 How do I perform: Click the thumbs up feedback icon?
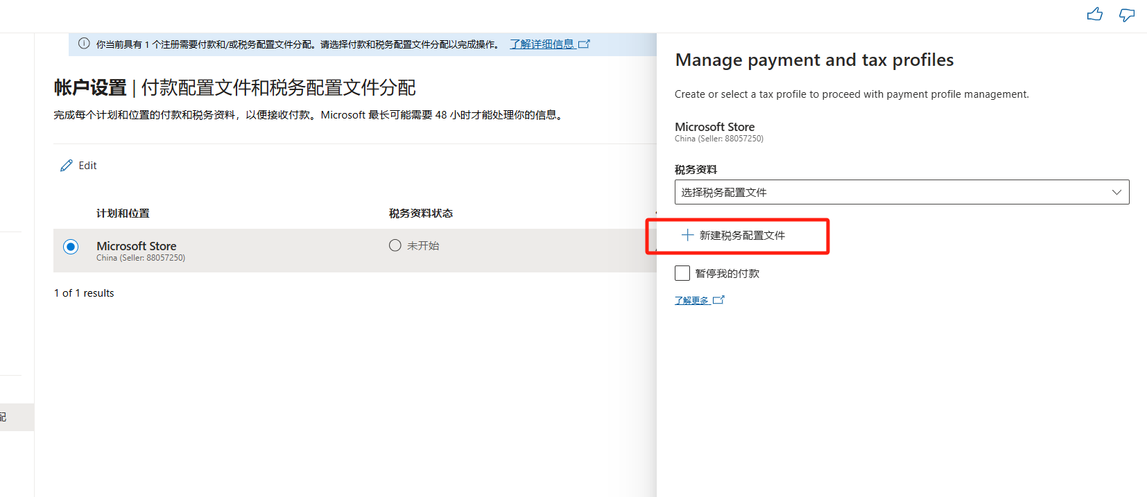1095,14
